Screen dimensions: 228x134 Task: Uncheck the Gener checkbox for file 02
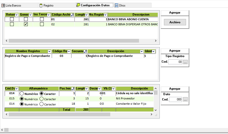[26, 24]
